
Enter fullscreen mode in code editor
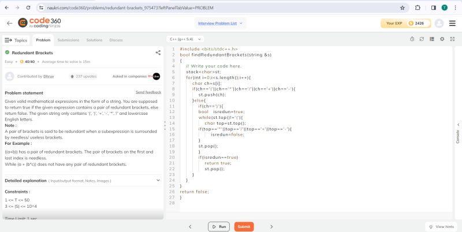[452, 39]
